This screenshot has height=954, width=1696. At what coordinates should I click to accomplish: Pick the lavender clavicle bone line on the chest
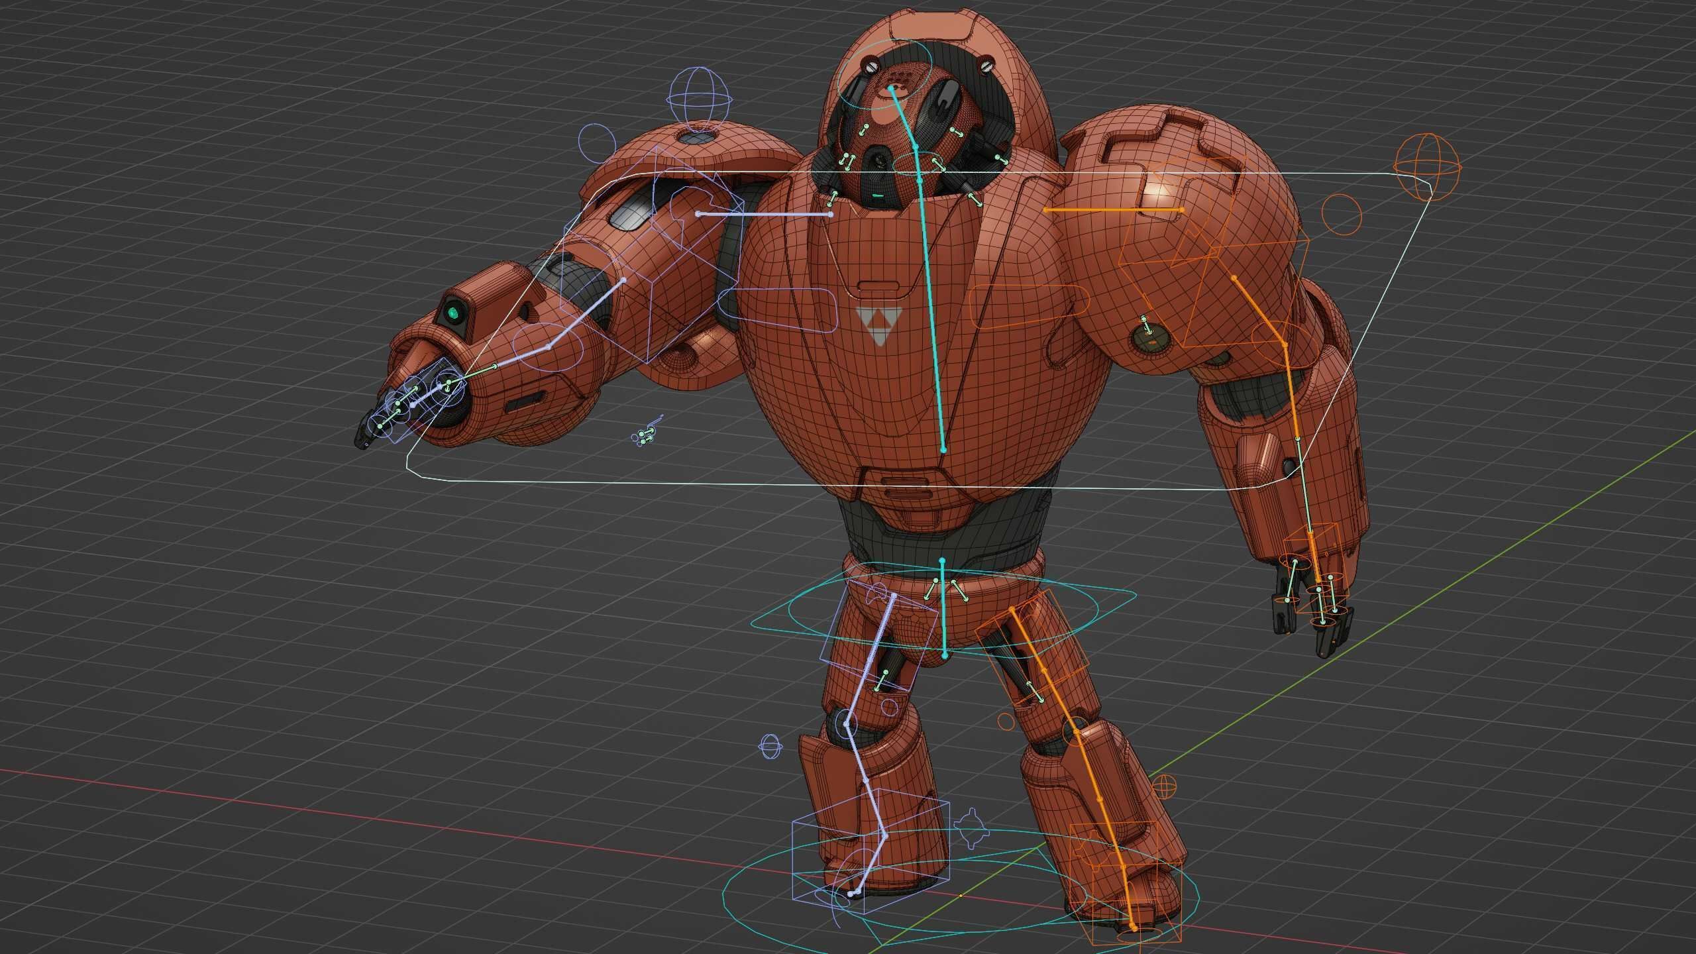764,214
